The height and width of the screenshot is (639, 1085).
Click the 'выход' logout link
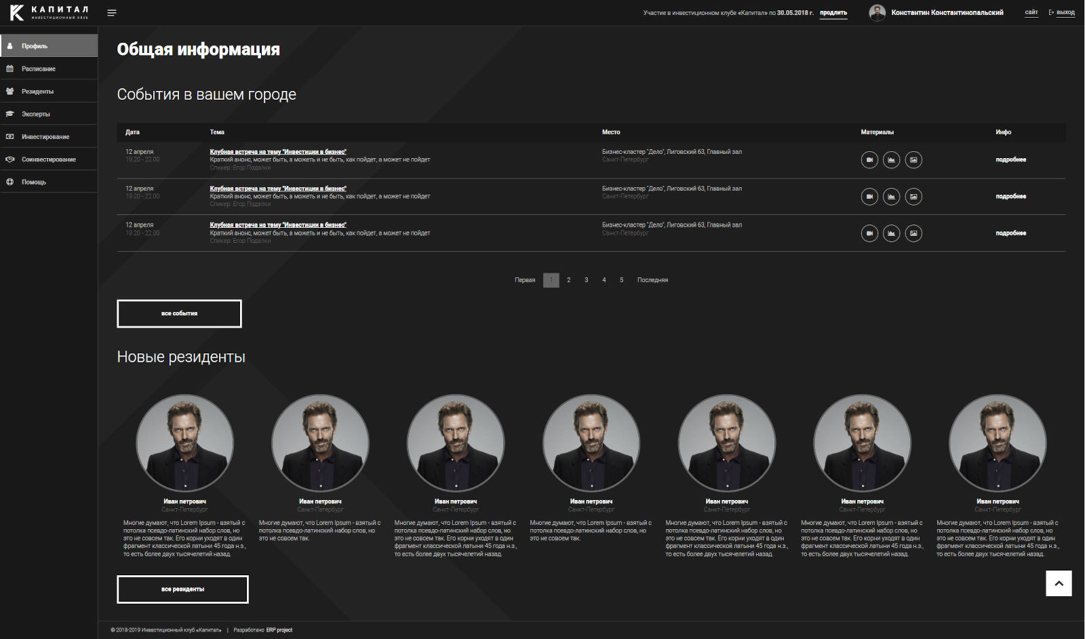pyautogui.click(x=1065, y=13)
